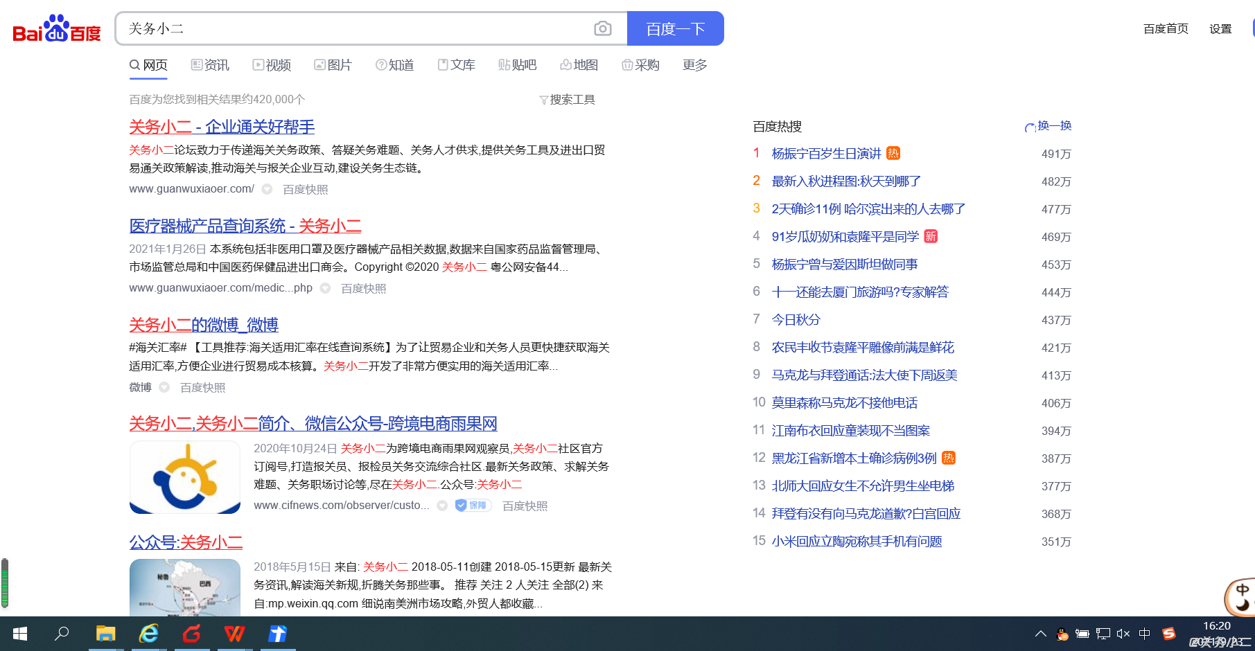
Task: Open hot search 北师大回应女生不允许男生坐电梯
Action: [x=863, y=486]
